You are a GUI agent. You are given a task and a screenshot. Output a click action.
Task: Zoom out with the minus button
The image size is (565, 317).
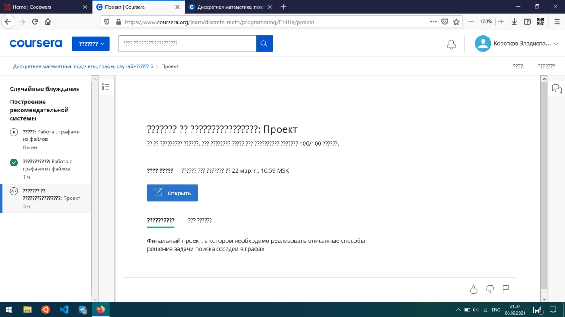[471, 22]
